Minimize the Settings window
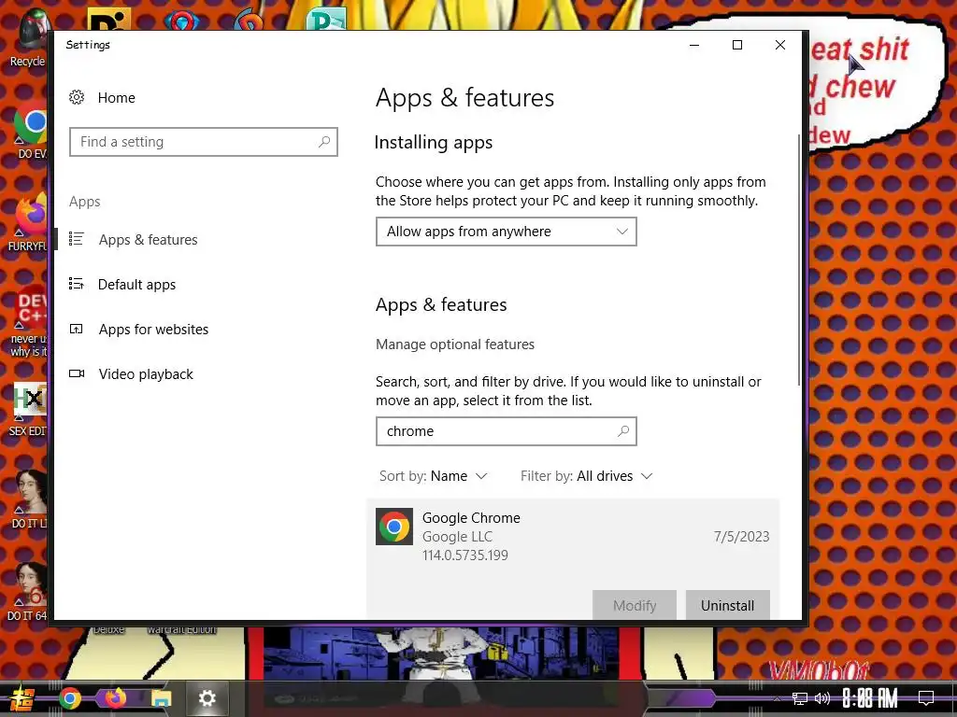 pos(694,45)
